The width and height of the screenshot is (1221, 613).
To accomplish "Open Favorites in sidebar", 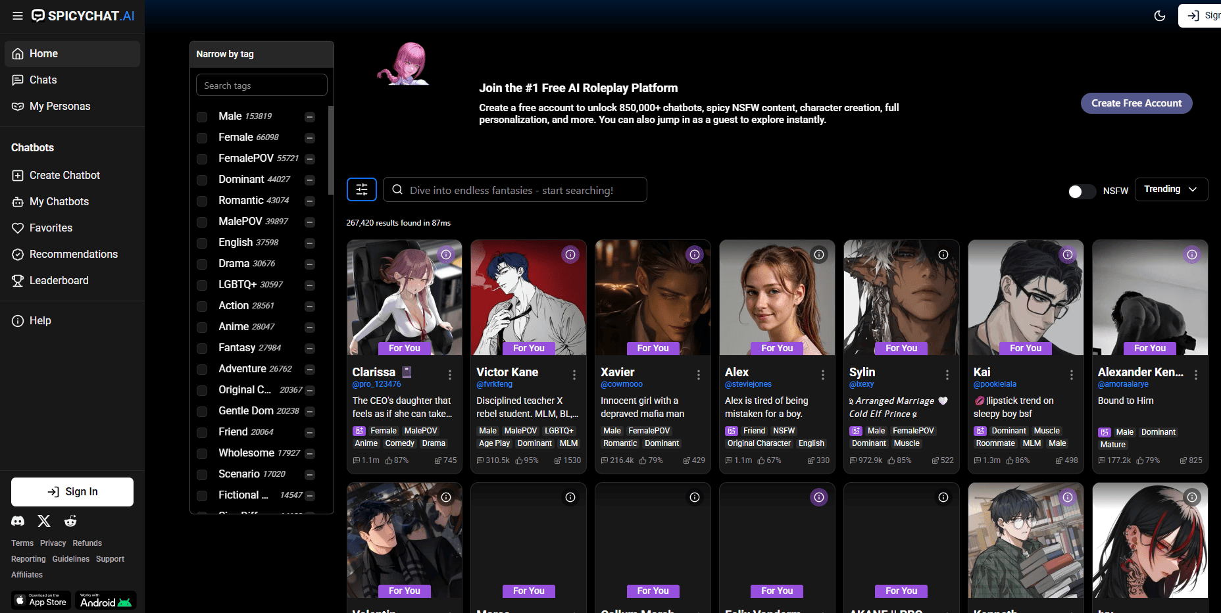I will (x=72, y=228).
